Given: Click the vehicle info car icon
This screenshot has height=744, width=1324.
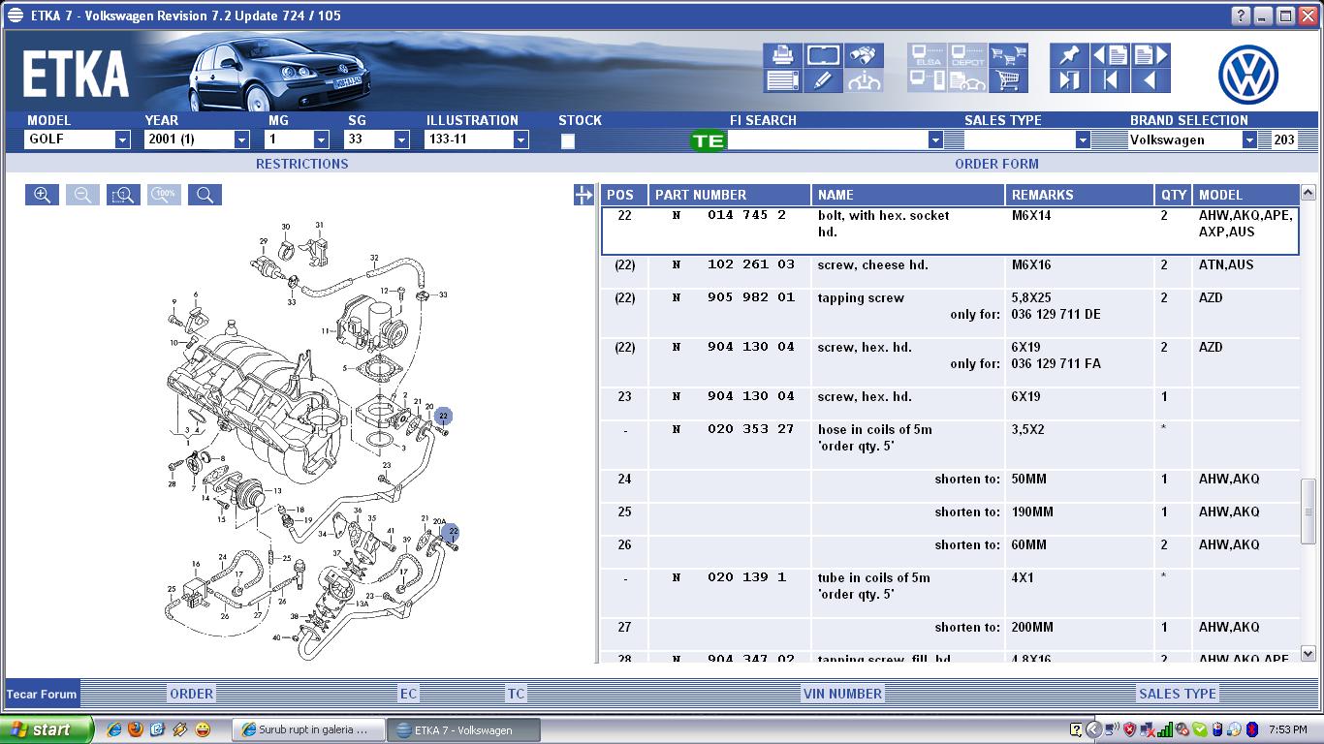Looking at the screenshot, I should coord(864,81).
